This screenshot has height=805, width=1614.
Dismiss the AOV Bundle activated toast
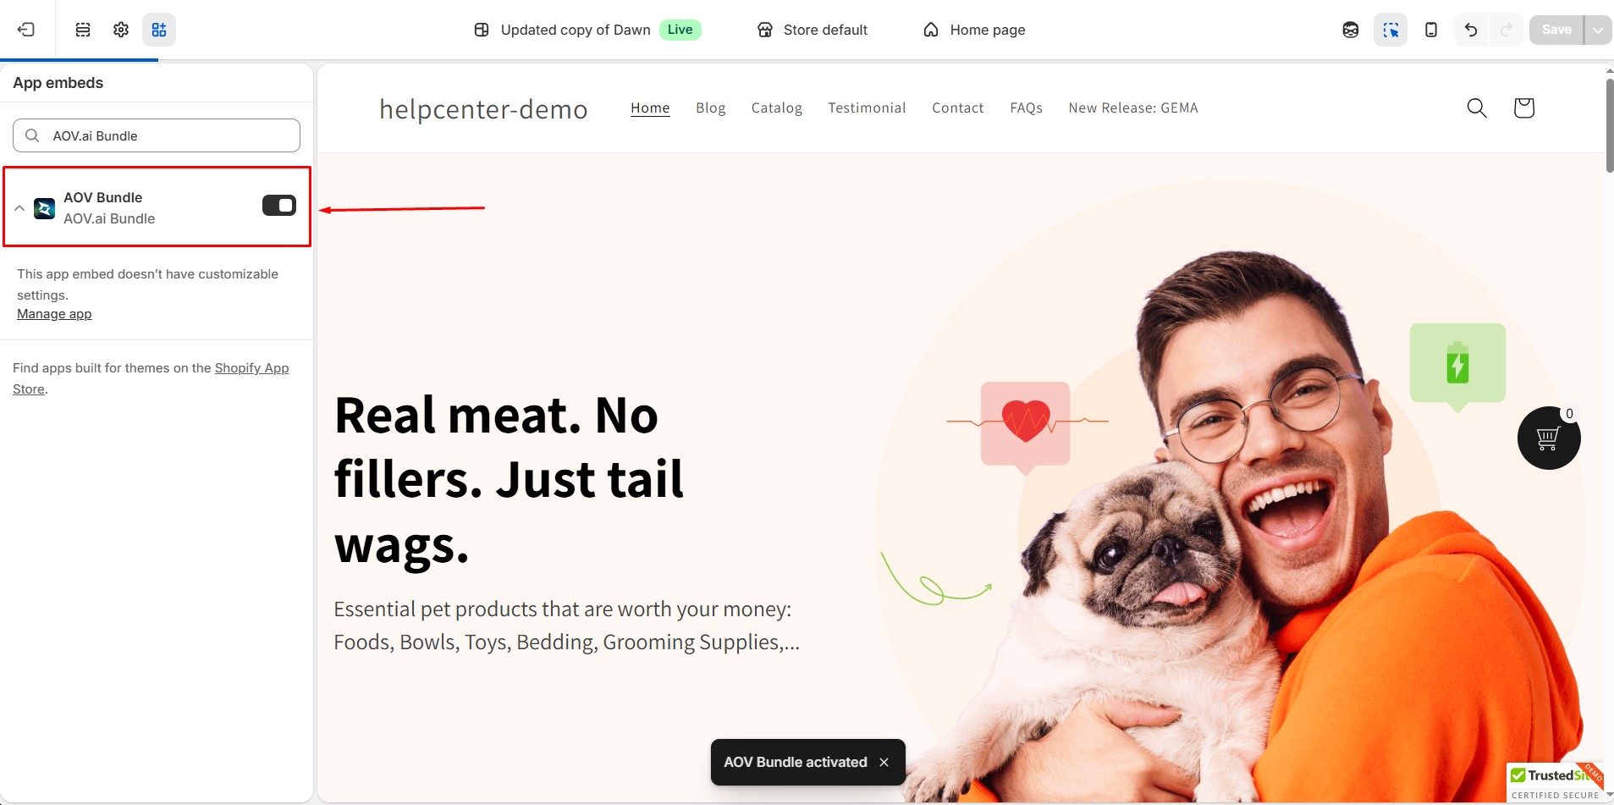(x=884, y=762)
